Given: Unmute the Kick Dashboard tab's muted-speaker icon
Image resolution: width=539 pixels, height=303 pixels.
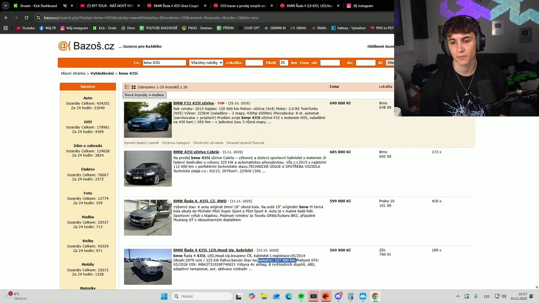Looking at the screenshot, I should (65, 6).
